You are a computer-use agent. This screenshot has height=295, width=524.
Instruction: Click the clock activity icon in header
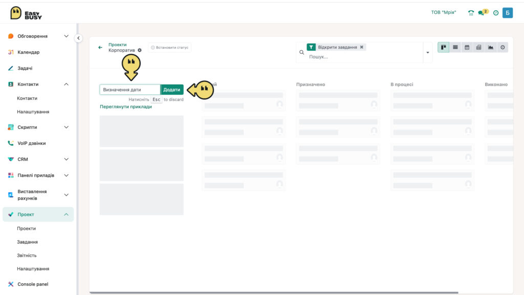point(496,13)
